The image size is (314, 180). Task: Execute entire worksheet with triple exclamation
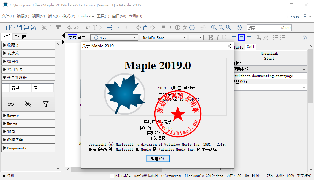(x=163, y=28)
